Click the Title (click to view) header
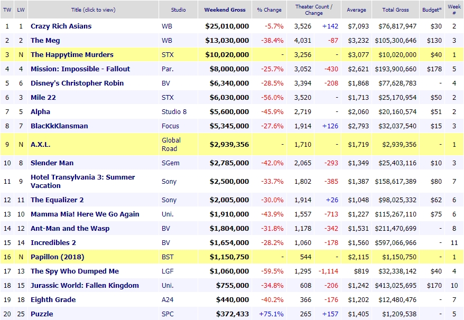The width and height of the screenshot is (464, 320). tap(93, 10)
